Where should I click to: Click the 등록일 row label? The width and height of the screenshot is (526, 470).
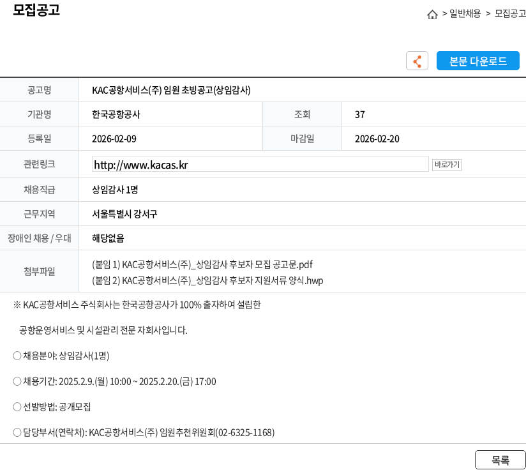click(39, 139)
